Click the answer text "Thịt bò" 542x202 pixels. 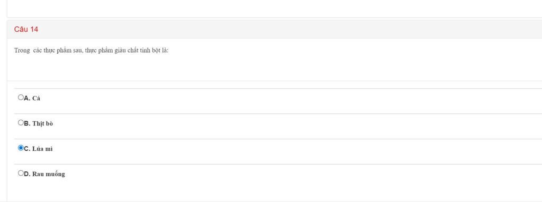tap(42, 123)
